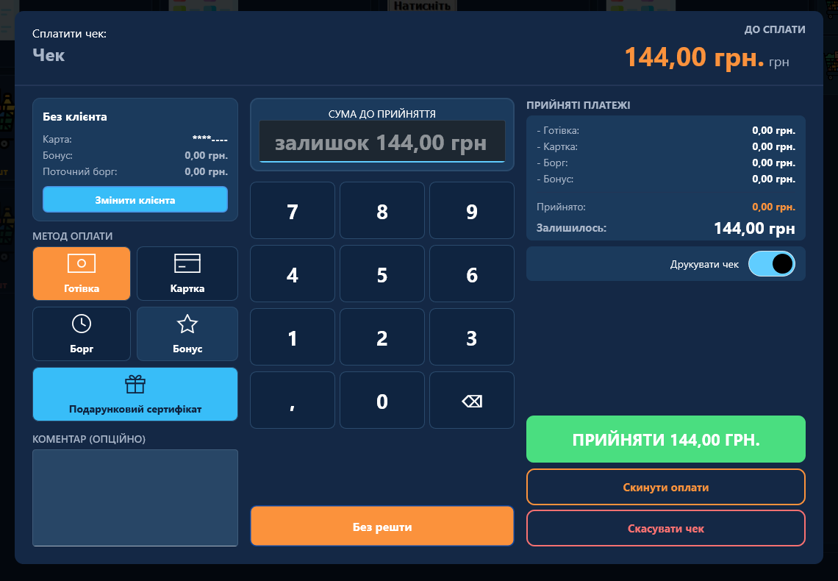Tap numpad digit 8
The height and width of the screenshot is (581, 838).
(x=382, y=211)
